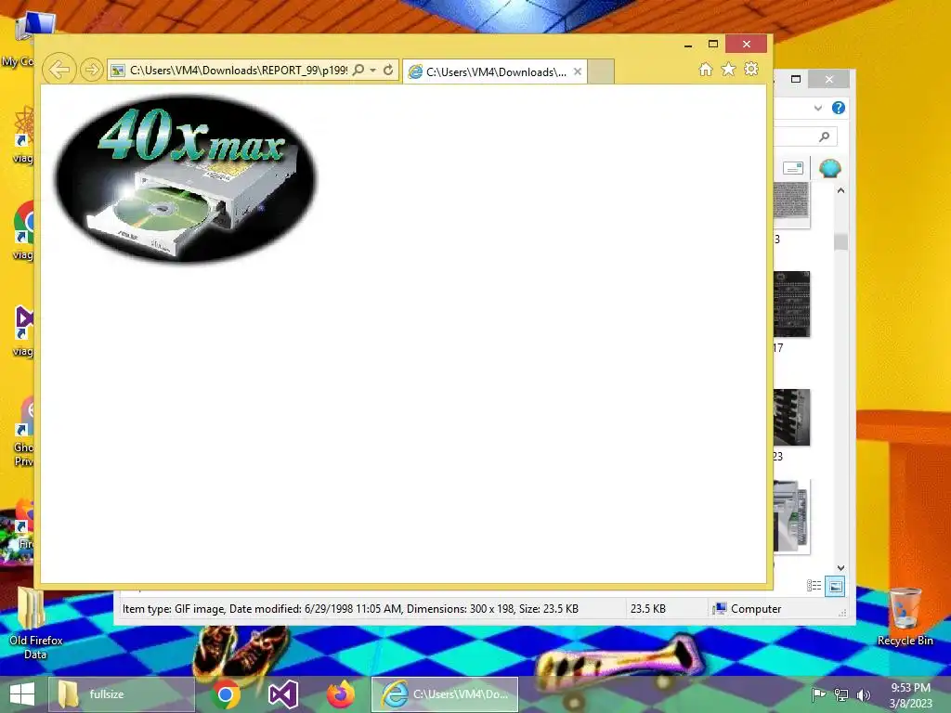Go back using Internet Explorer back arrow
Viewport: 951px width, 713px height.
pos(59,70)
